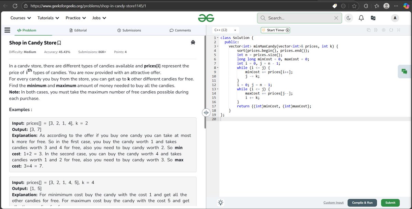Screen dimensions: 412x209
Task: Expand the Courses dropdown menu
Action: 21,18
